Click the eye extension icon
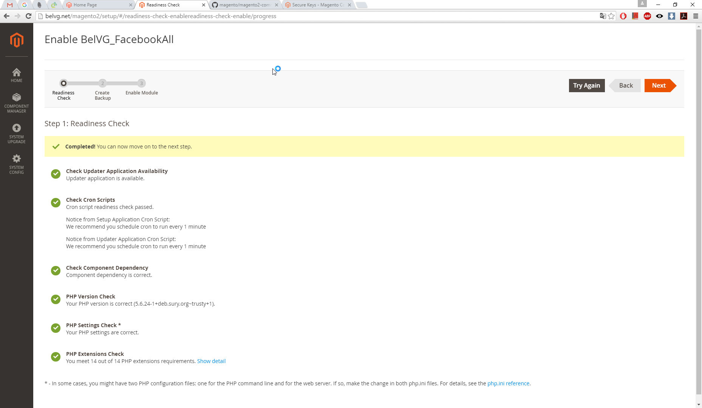702x408 pixels. pos(659,16)
